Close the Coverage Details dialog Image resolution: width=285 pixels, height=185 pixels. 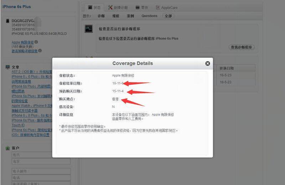point(207,63)
